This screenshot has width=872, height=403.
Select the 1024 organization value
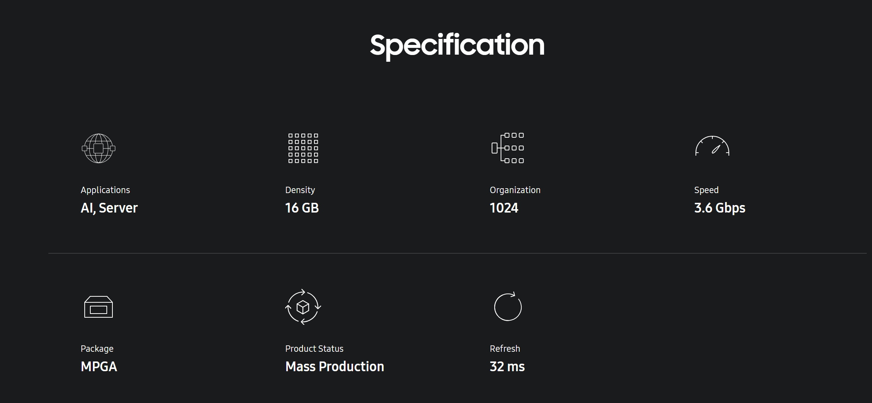[x=504, y=208]
